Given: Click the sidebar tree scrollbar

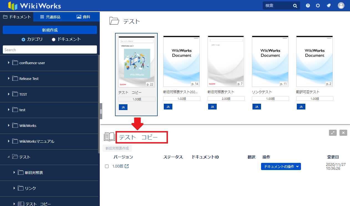Looking at the screenshot, I should click(99, 104).
